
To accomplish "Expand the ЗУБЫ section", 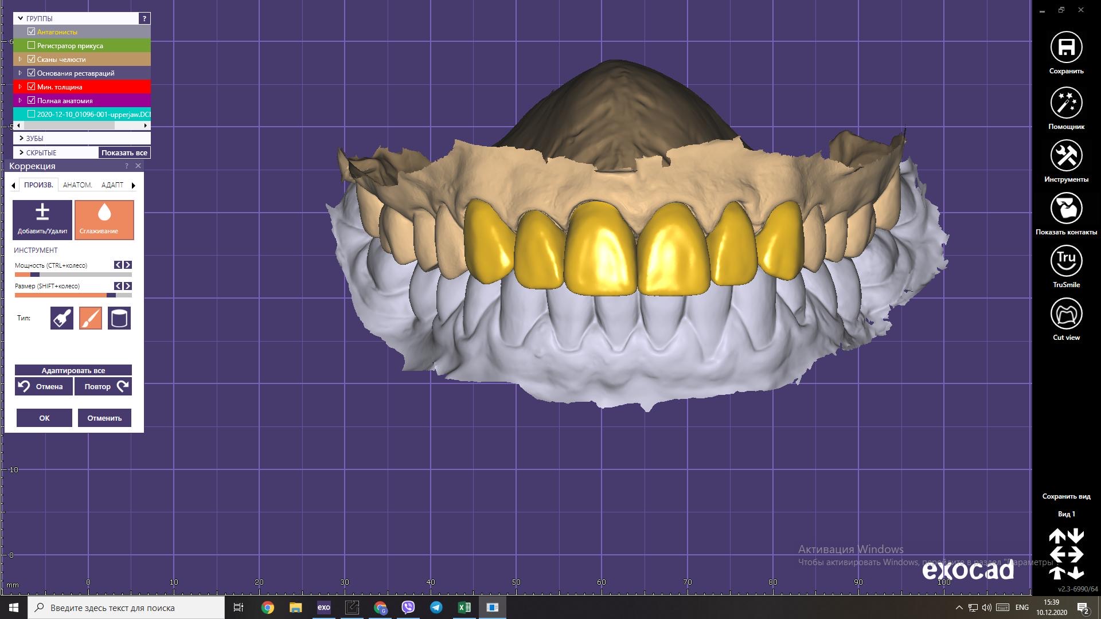I will tap(21, 138).
